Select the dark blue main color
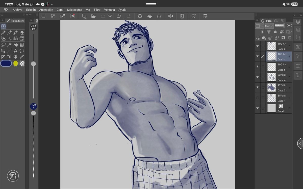The height and width of the screenshot is (189, 303). click(x=6, y=64)
